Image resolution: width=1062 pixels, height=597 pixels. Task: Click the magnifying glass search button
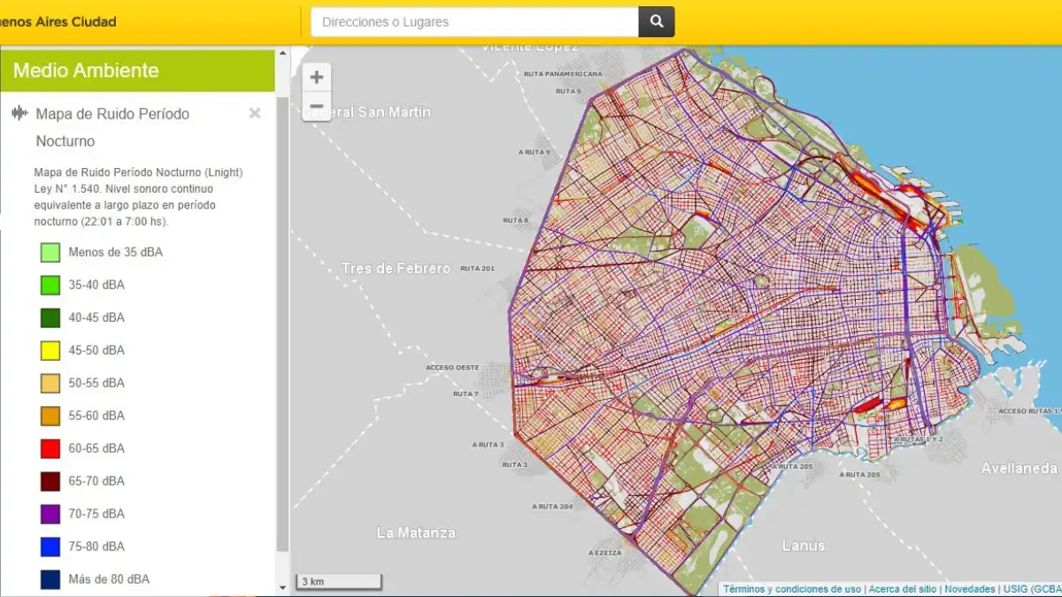656,22
